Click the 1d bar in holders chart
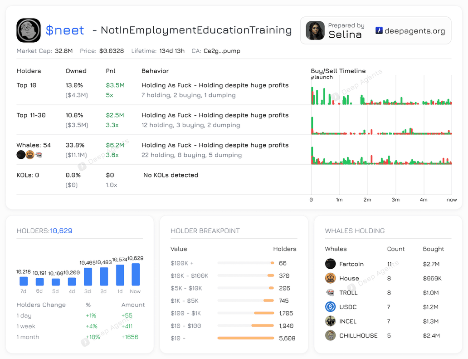The width and height of the screenshot is (468, 359). pyautogui.click(x=120, y=275)
